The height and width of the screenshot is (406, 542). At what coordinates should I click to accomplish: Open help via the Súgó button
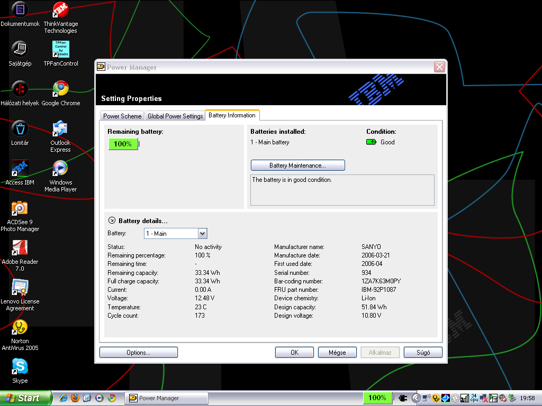[x=423, y=353]
